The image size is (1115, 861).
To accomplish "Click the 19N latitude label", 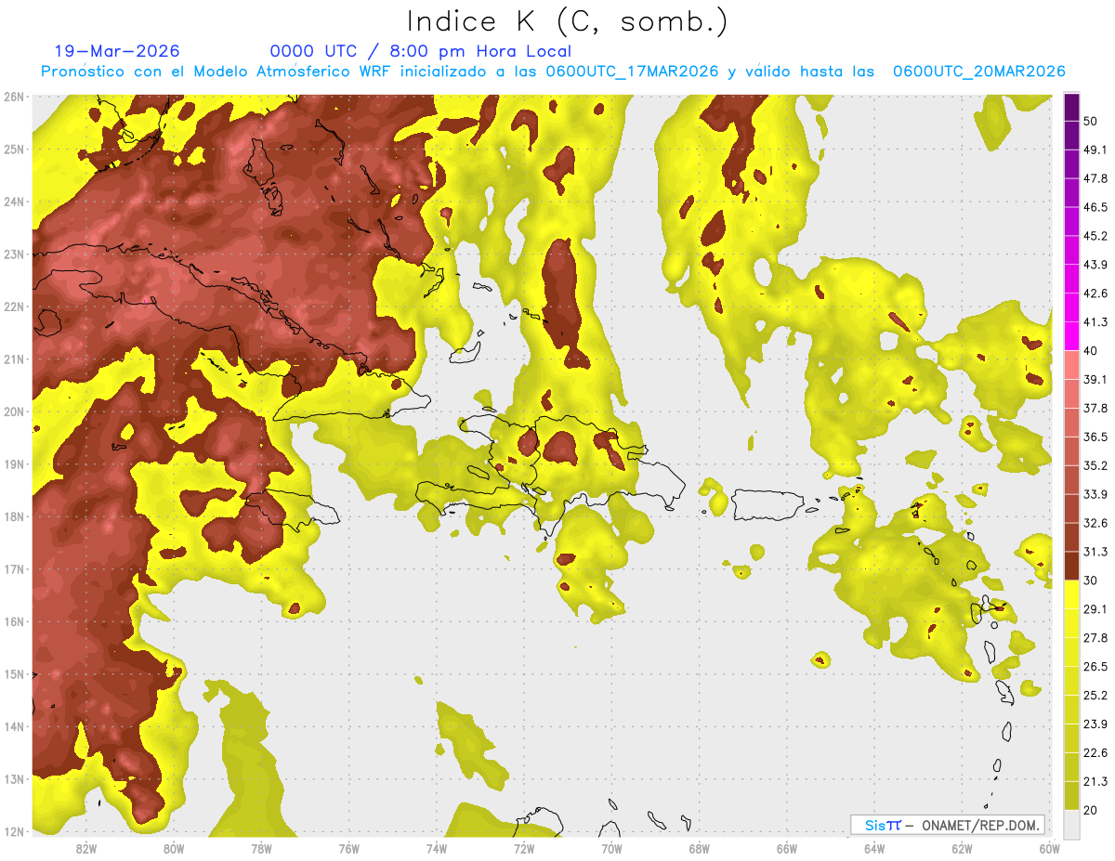I will pos(15,464).
